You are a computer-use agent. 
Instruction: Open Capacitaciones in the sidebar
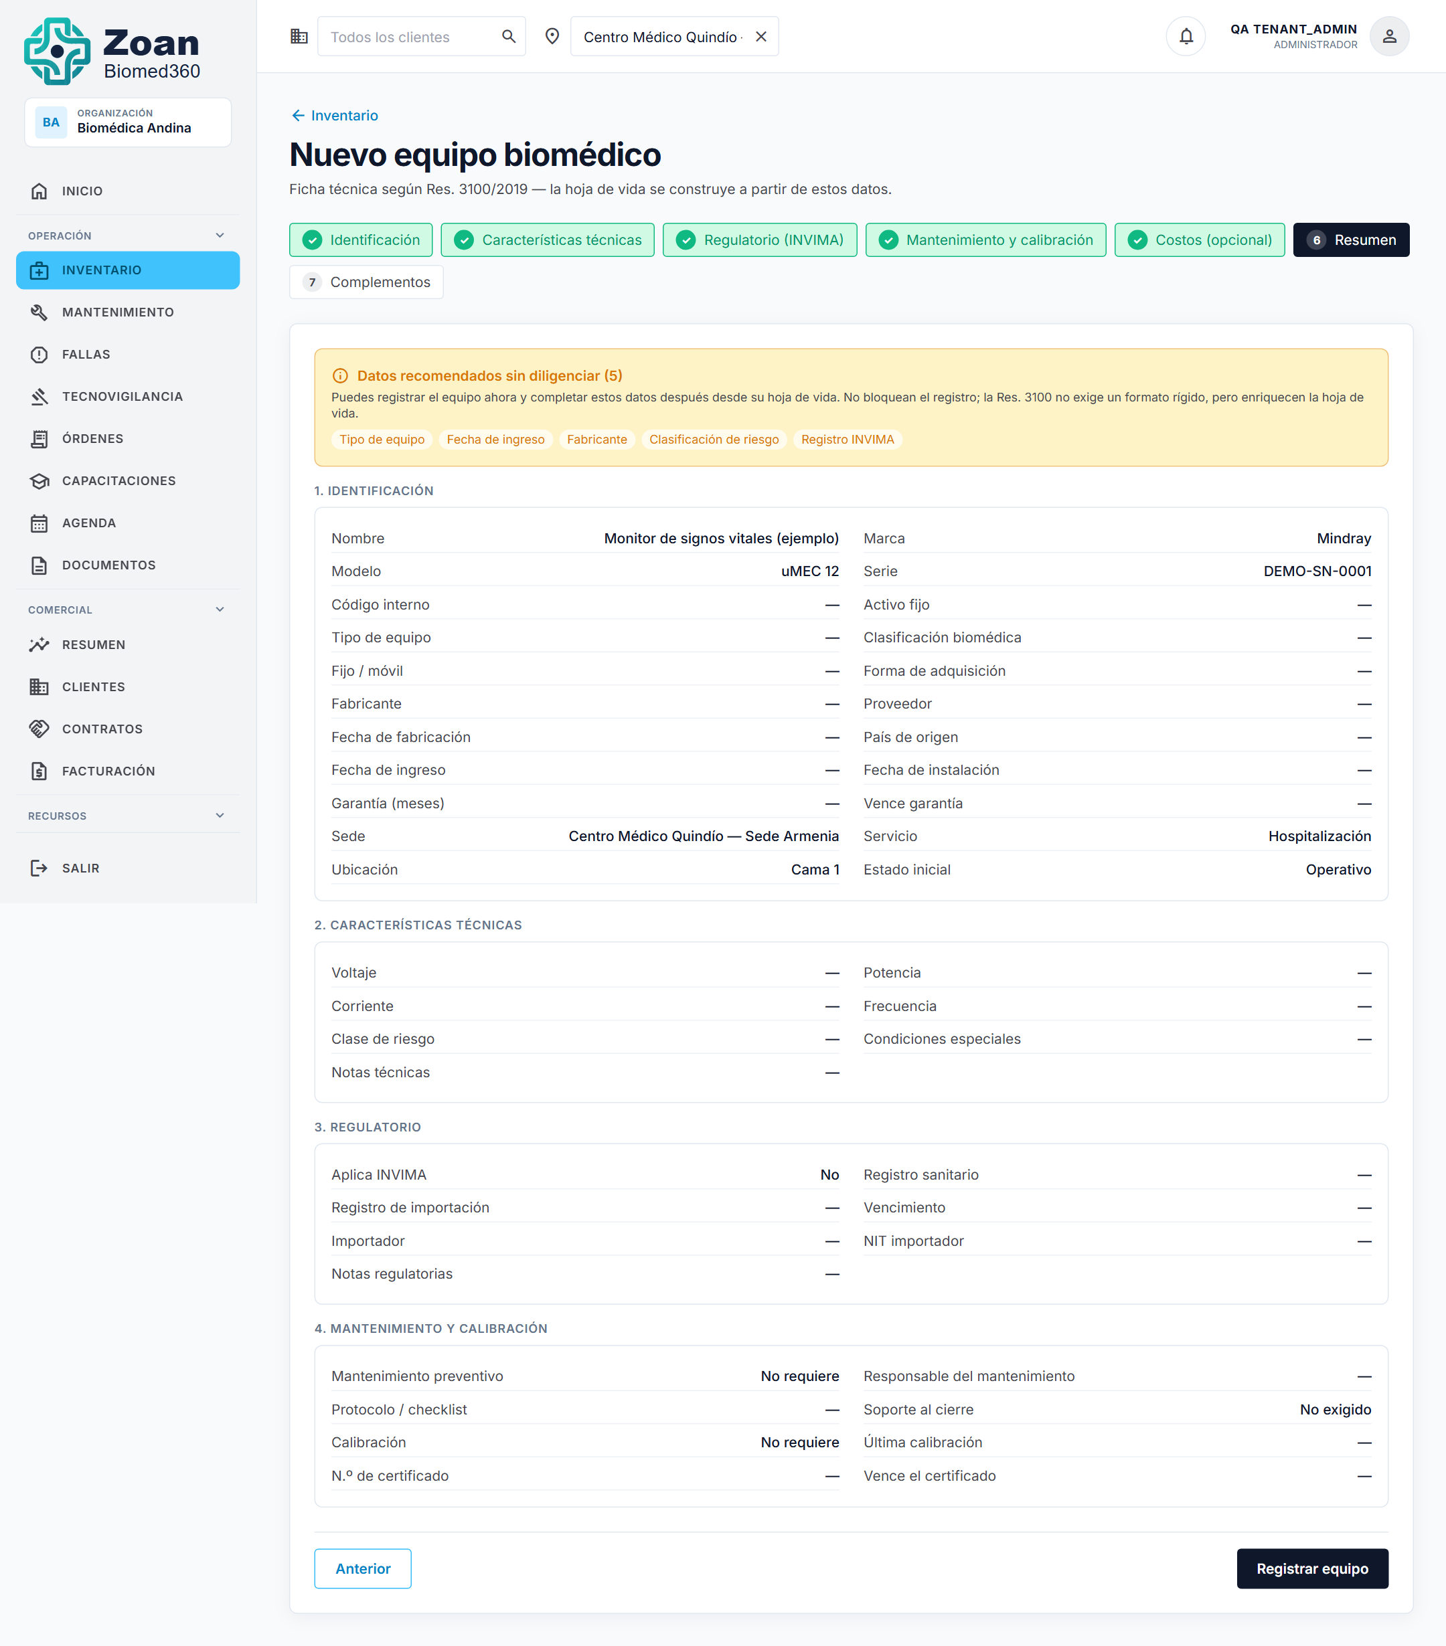click(128, 481)
